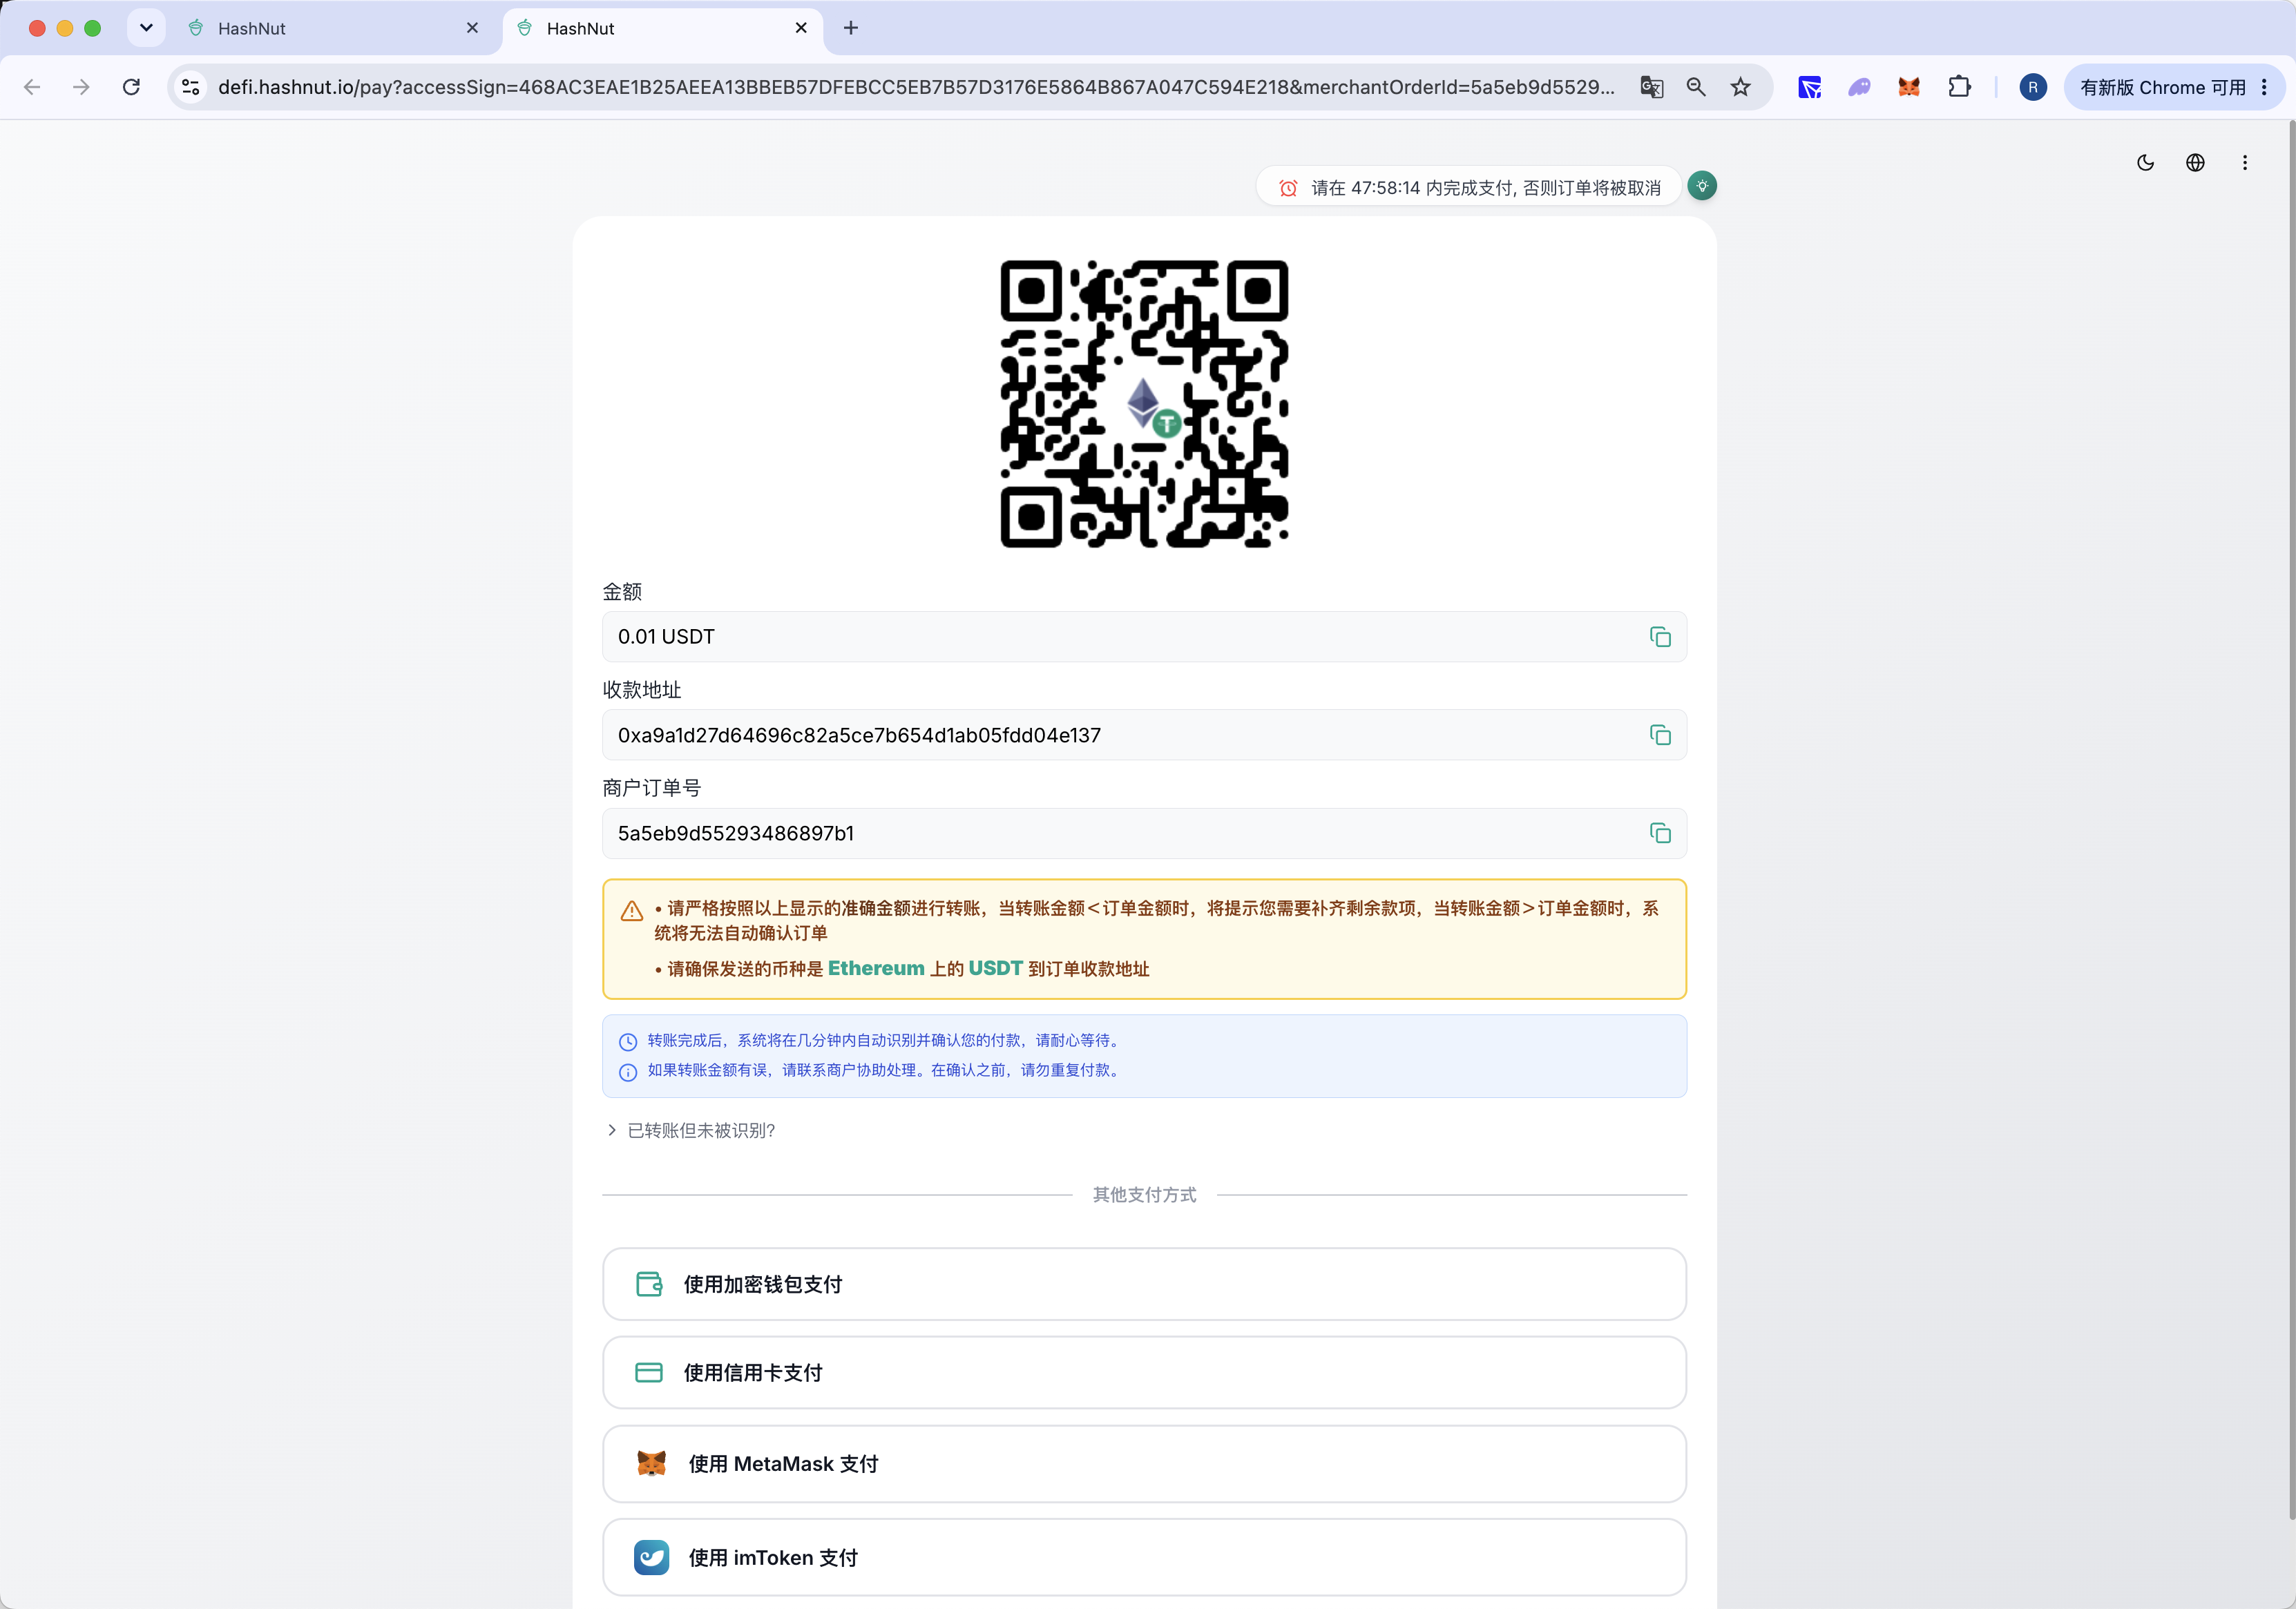Open the Chrome profile R avatar
Viewport: 2296px width, 1609px height.
(2033, 87)
